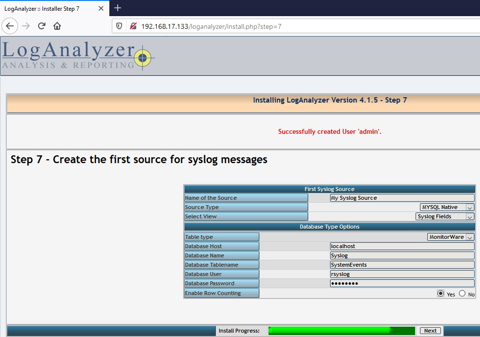Edit the Database User field
The width and height of the screenshot is (480, 337).
(x=402, y=274)
